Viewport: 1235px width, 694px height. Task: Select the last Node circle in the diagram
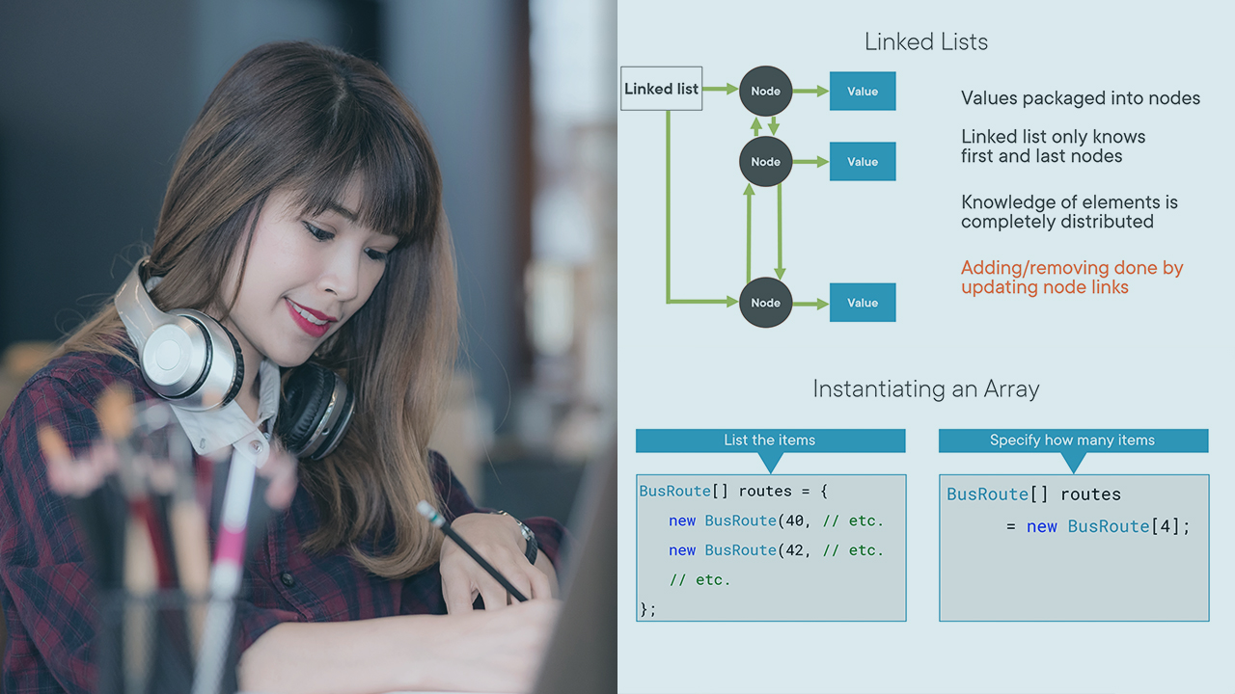(x=765, y=303)
